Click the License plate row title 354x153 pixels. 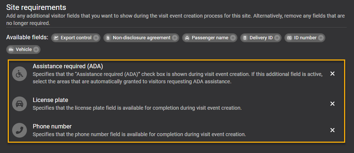click(50, 100)
